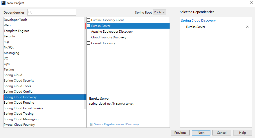Open the Spring Boot version dropdown
This screenshot has height=138, width=255.
[x=160, y=12]
